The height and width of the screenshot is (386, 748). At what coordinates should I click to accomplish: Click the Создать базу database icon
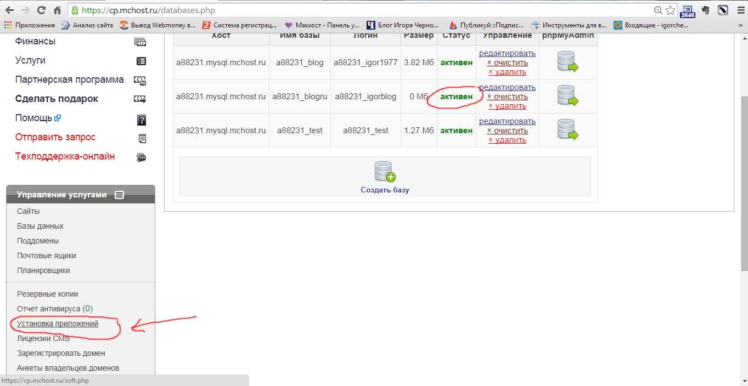coord(385,172)
